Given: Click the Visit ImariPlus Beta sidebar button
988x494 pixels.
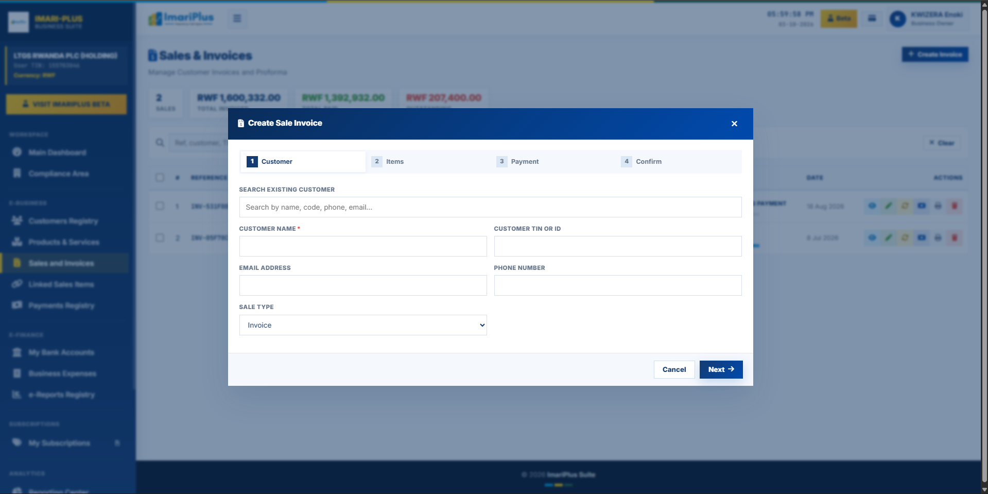Looking at the screenshot, I should click(66, 104).
